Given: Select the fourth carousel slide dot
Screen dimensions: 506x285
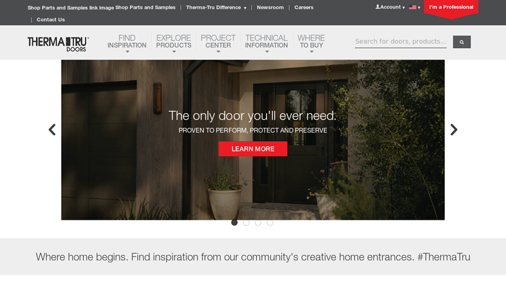Looking at the screenshot, I should click(x=270, y=222).
